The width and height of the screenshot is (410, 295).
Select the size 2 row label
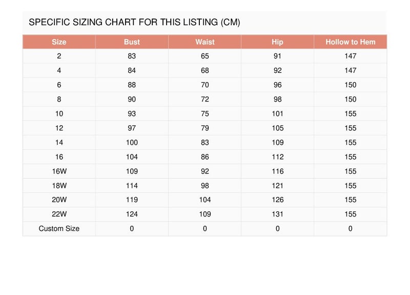59,56
